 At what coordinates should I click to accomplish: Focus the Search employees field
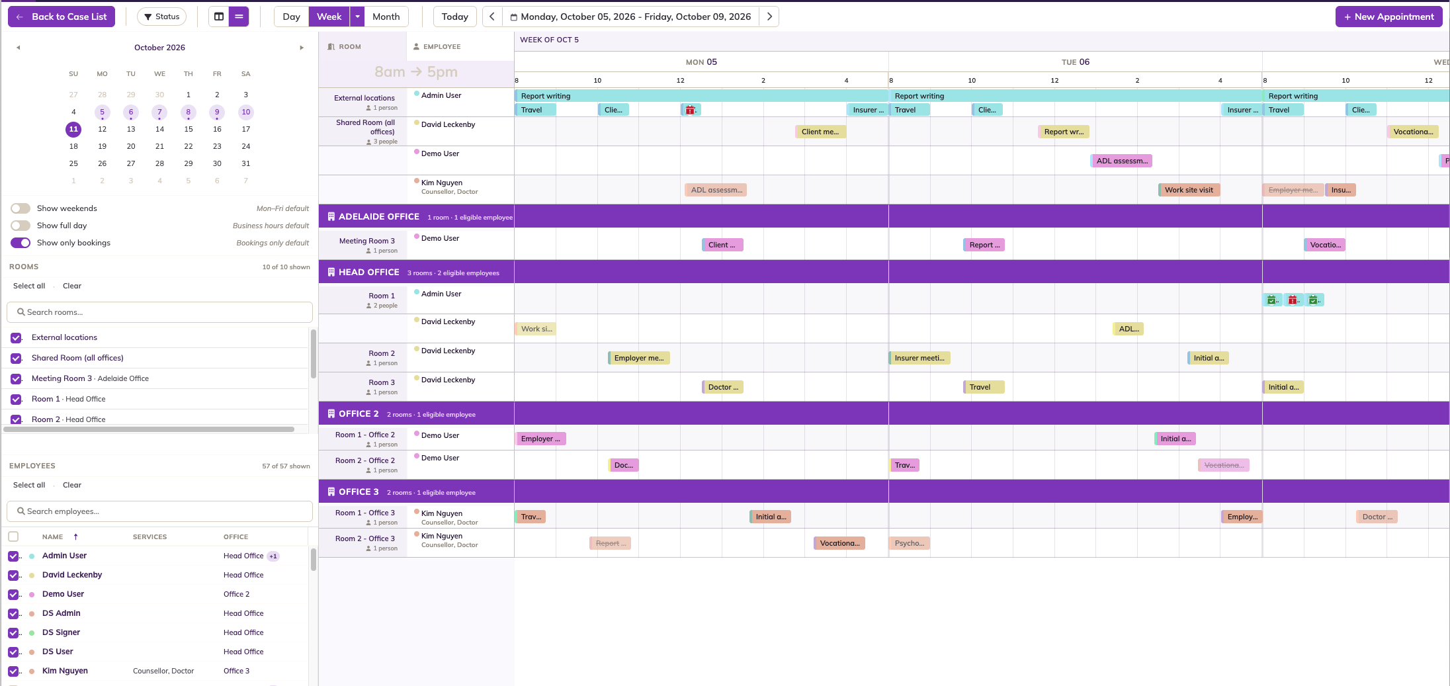pos(159,511)
